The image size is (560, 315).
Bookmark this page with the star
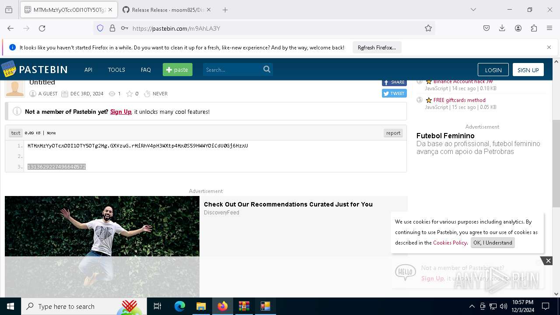pyautogui.click(x=428, y=28)
